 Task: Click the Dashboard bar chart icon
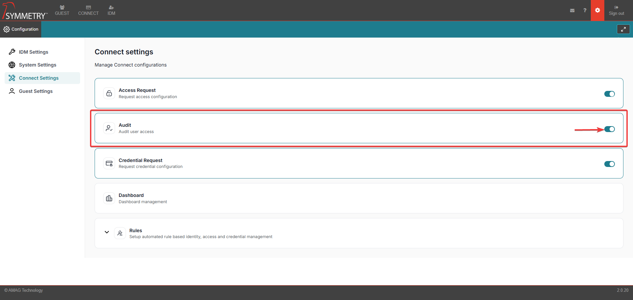pyautogui.click(x=109, y=199)
